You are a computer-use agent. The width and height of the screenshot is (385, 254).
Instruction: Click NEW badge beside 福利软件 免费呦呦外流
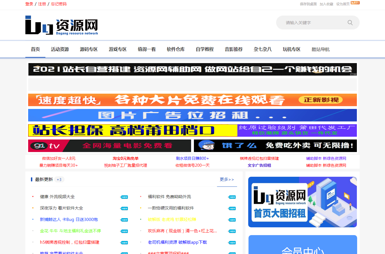point(232,197)
